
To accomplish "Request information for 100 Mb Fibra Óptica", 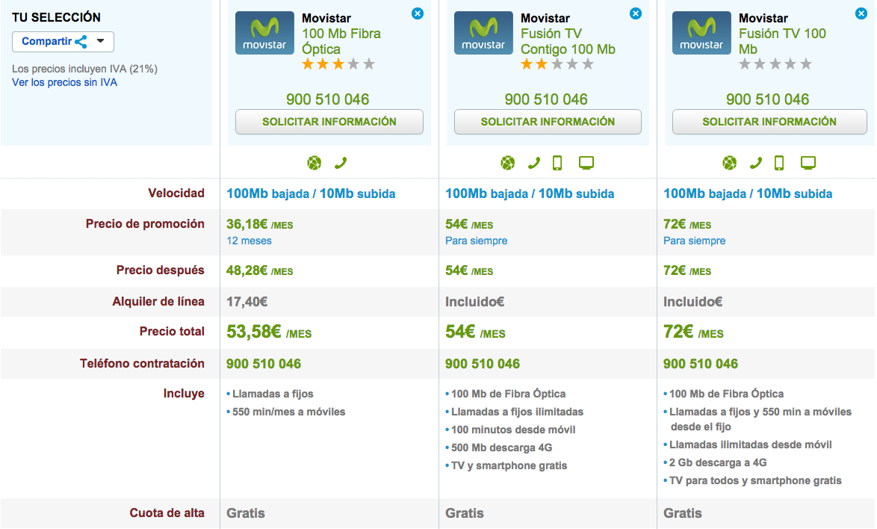I will point(329,122).
